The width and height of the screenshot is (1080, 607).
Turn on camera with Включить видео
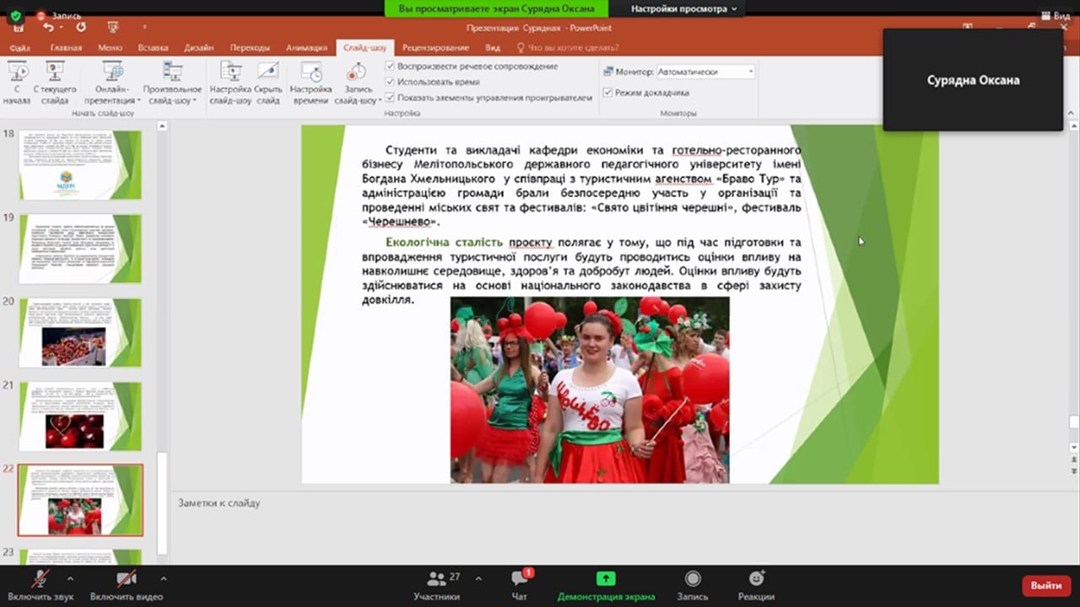(126, 579)
